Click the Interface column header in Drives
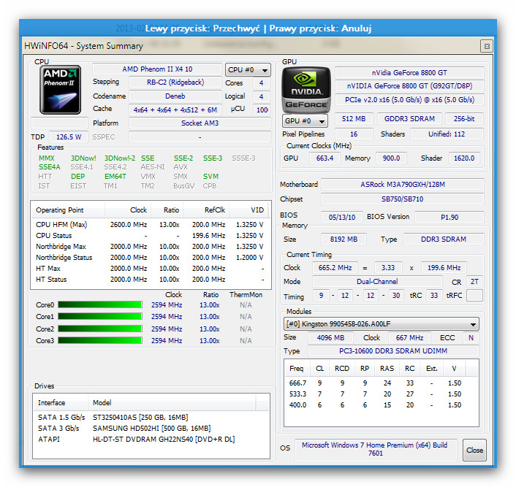This screenshot has height=487, width=516. 61,403
